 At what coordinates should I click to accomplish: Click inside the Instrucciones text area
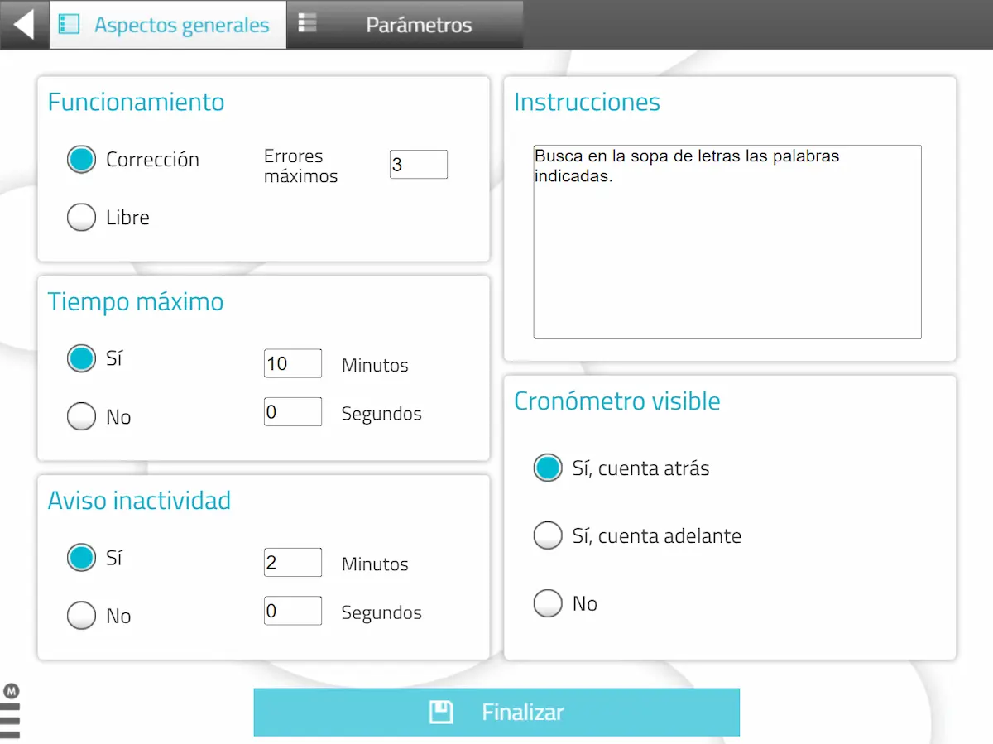(727, 242)
